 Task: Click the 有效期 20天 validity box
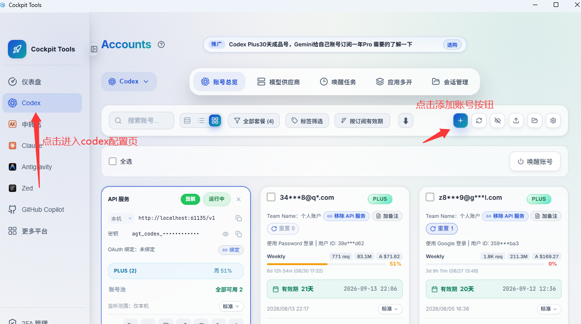tap(493, 289)
